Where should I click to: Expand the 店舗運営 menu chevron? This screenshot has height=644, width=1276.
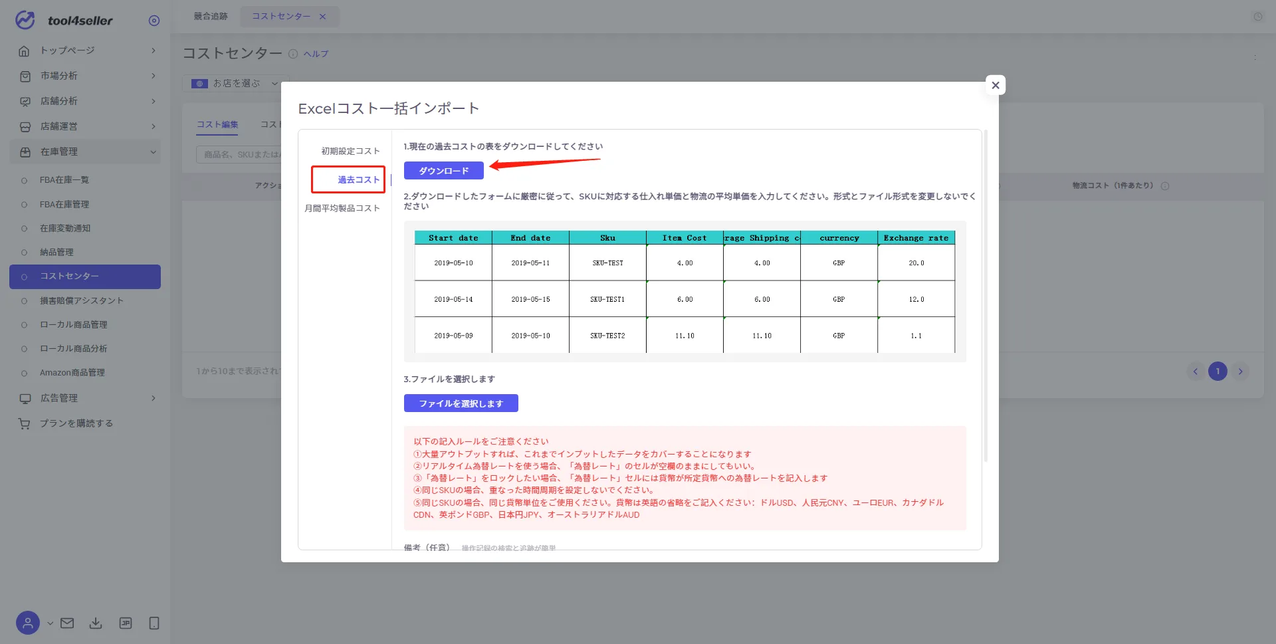coord(154,126)
